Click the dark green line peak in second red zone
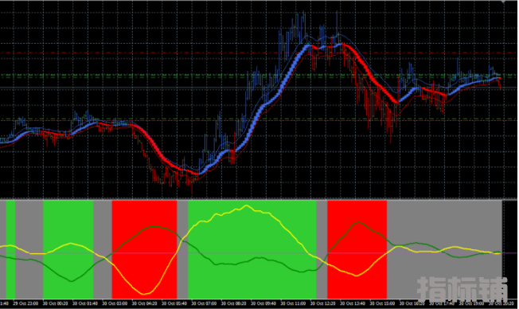Image resolution: width=519 pixels, height=309 pixels. pos(358,222)
